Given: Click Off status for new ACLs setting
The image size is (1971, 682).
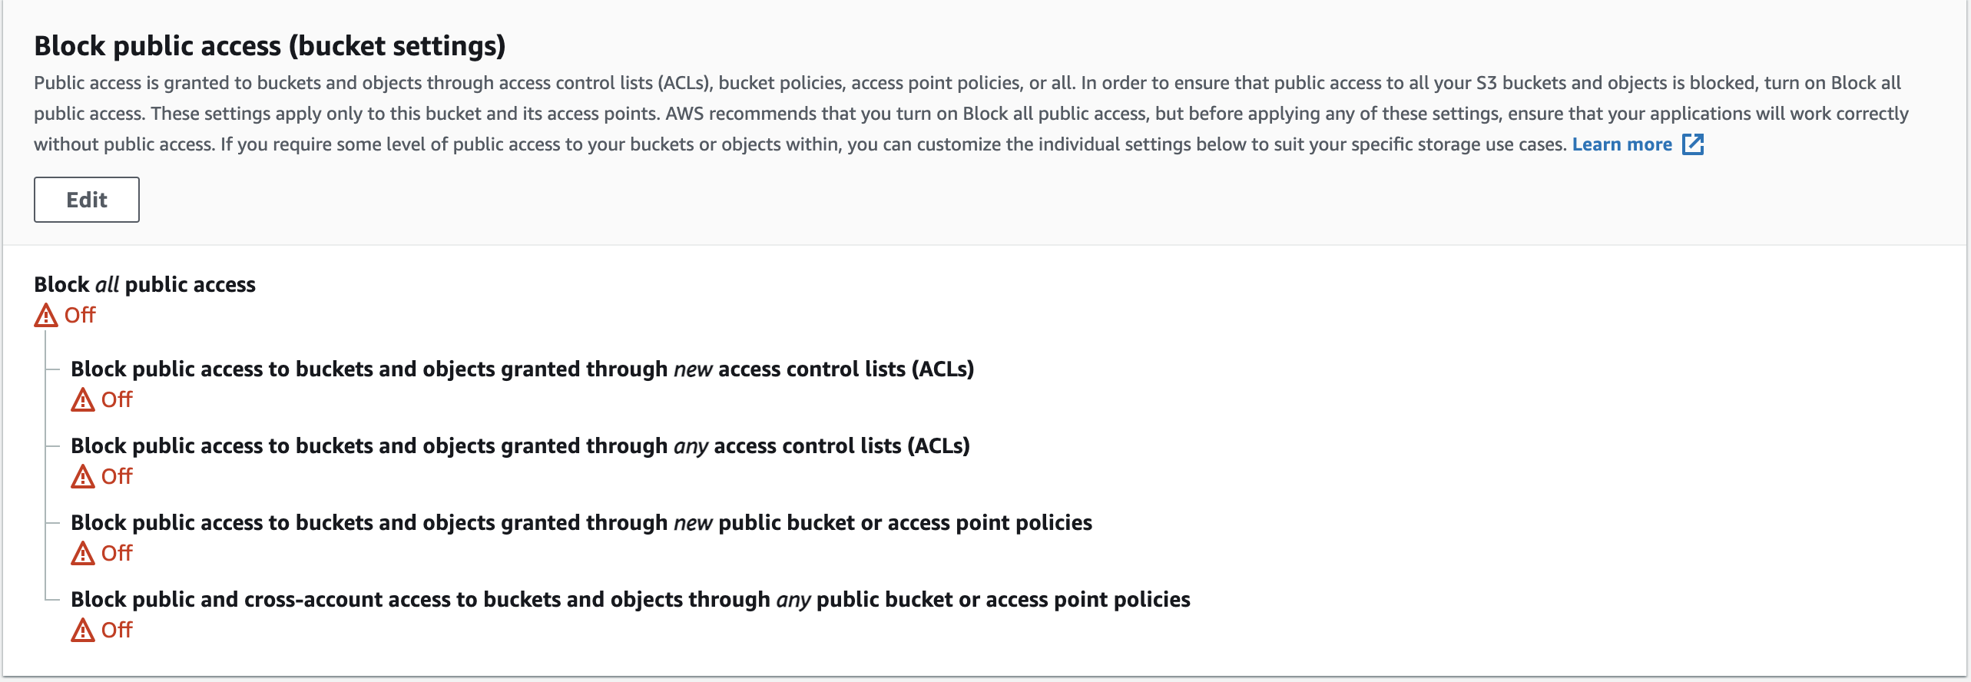Looking at the screenshot, I should pos(117,400).
